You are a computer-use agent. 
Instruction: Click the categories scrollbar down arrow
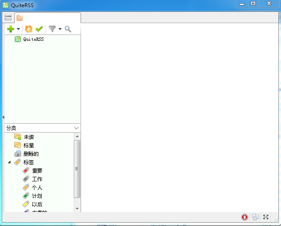pos(77,208)
